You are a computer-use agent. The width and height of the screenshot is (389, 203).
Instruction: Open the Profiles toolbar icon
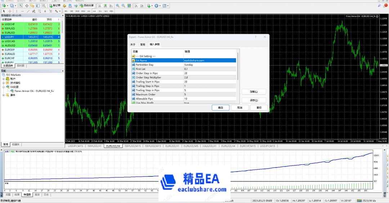(x=12, y=6)
